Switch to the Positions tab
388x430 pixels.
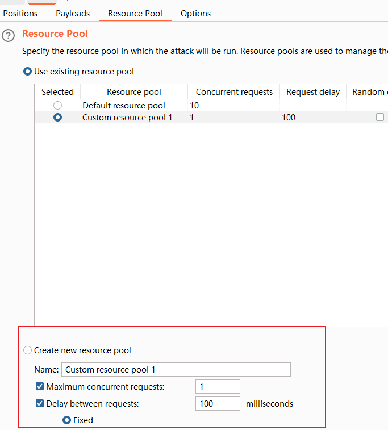[x=20, y=14]
